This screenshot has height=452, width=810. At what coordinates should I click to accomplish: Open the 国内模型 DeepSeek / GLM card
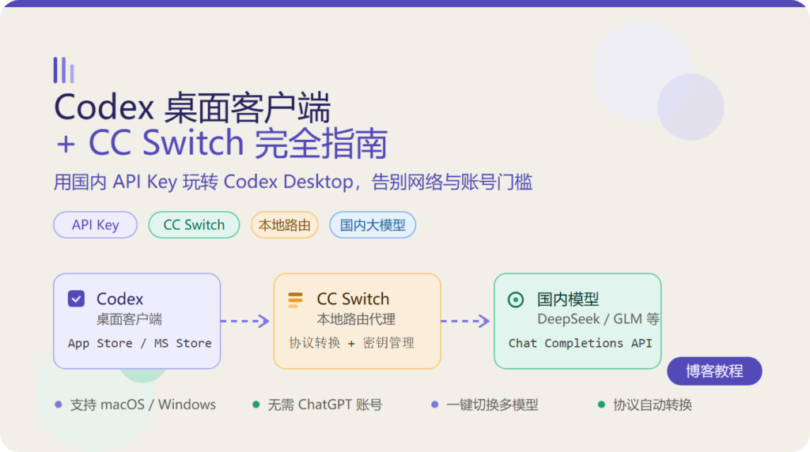[x=577, y=321]
